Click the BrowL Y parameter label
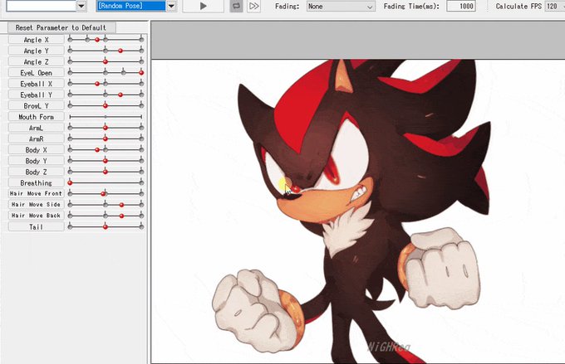Screen dimensions: 565x364 tap(36, 106)
